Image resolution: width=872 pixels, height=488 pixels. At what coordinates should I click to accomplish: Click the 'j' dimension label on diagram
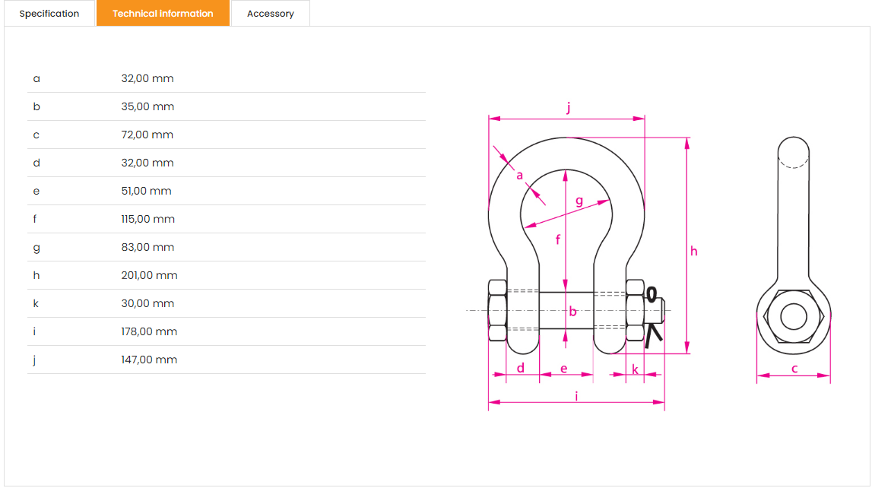[569, 107]
